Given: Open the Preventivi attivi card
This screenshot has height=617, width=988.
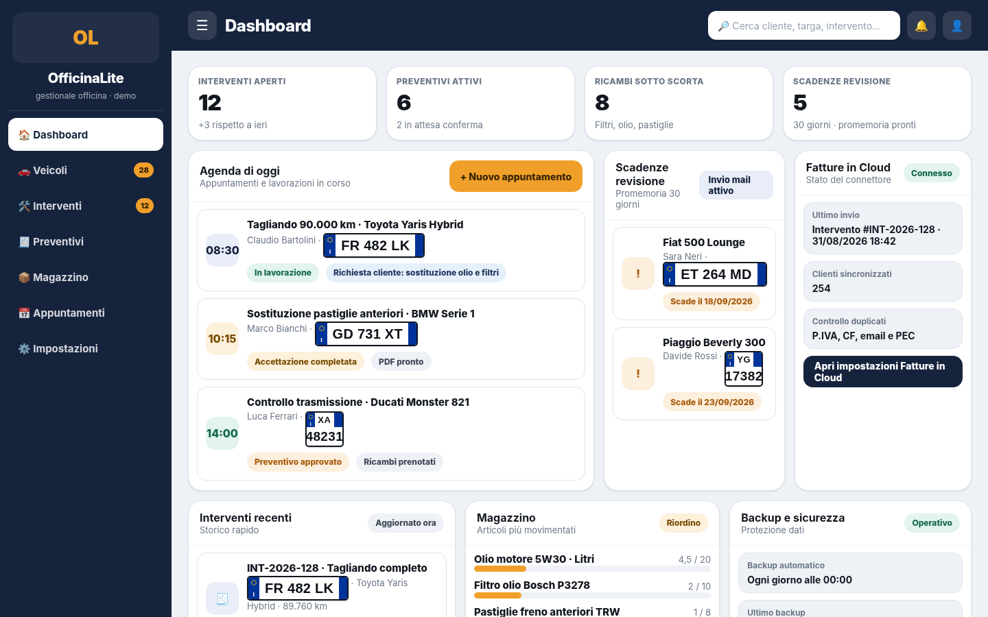Looking at the screenshot, I should (x=481, y=103).
